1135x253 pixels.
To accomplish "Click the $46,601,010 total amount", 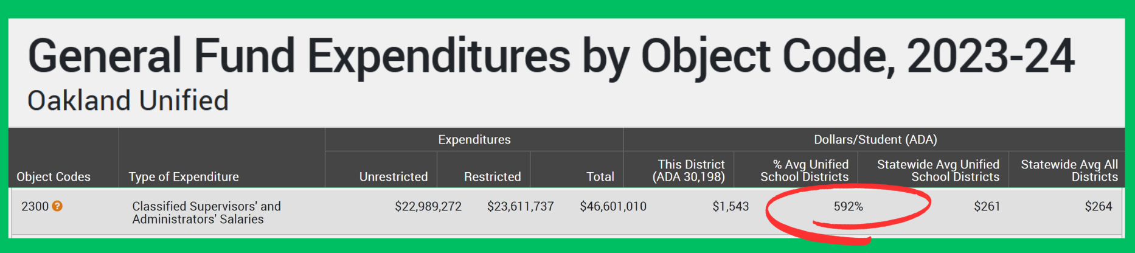I will click(613, 206).
